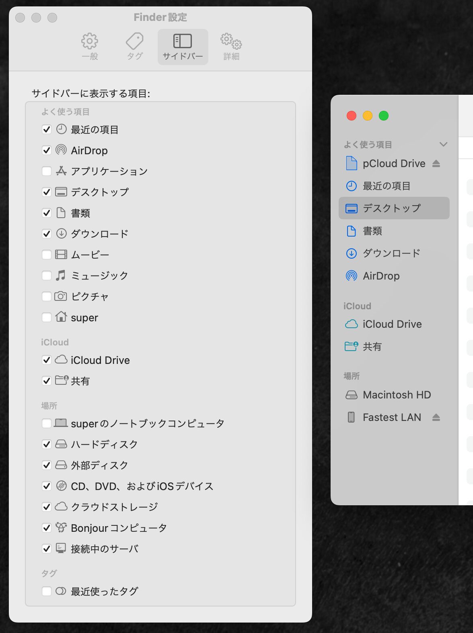Toggle the 最近使ったタグ checkbox
The height and width of the screenshot is (633, 473).
tap(47, 591)
